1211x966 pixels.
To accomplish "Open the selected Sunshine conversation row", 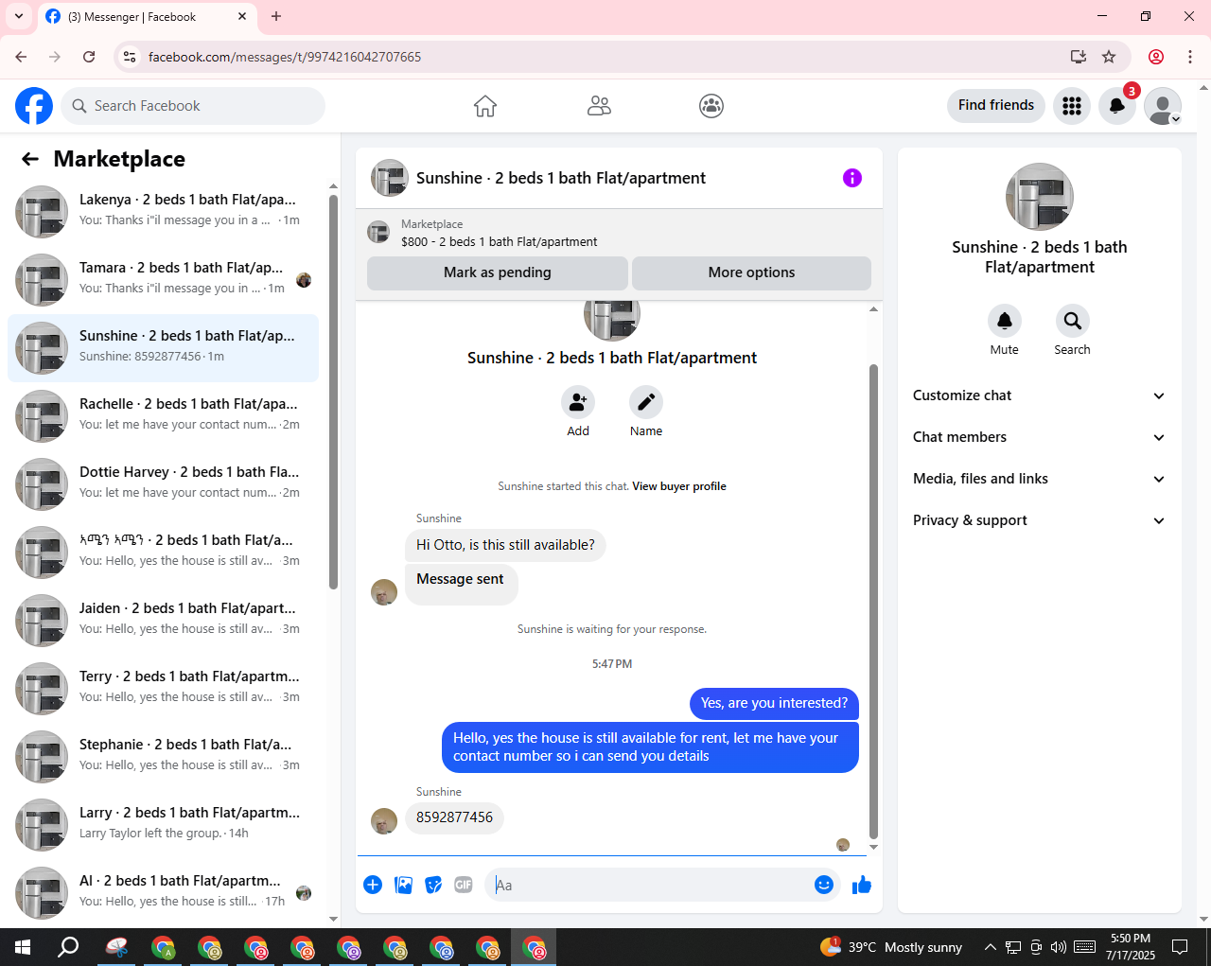I will pos(163,348).
